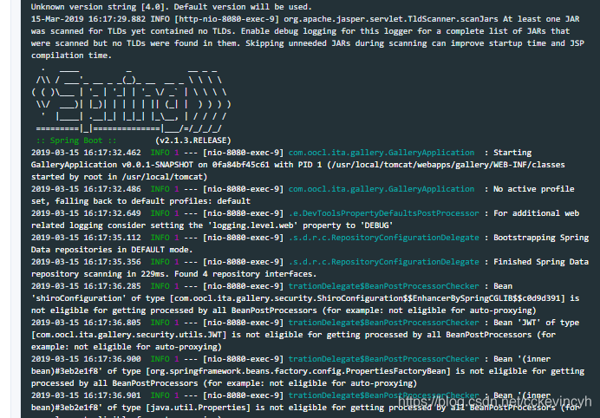The image size is (600, 418).
Task: Click the text "Bean 'JWT' of type"
Action: 536,323
